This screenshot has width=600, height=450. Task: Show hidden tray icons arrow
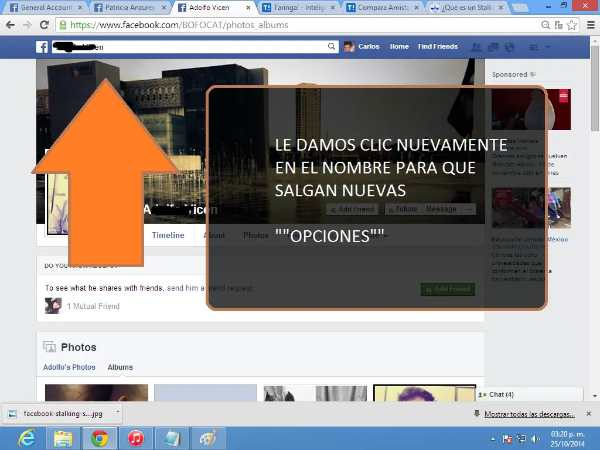click(x=493, y=439)
